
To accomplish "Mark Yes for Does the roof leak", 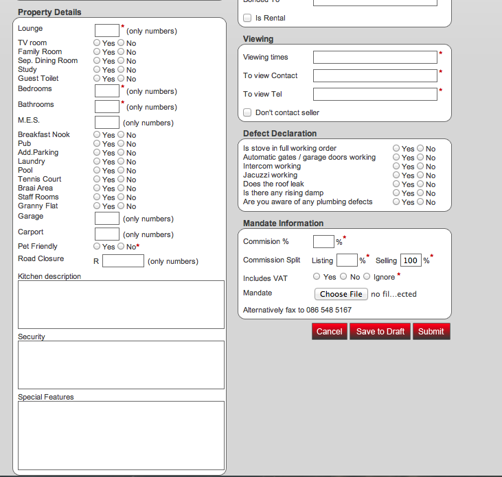I will [x=396, y=184].
